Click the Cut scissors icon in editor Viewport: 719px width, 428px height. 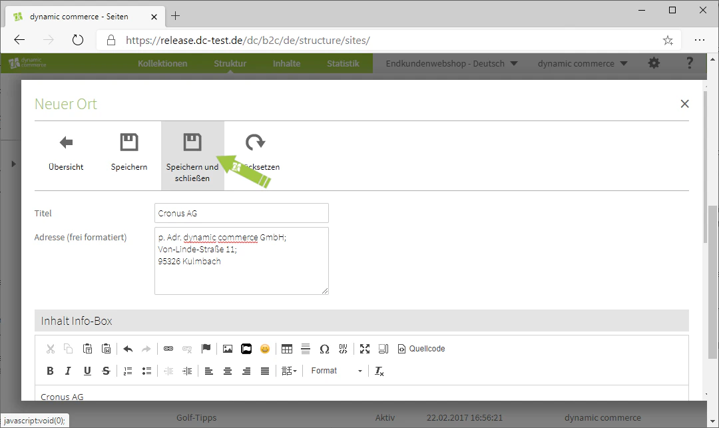pos(51,349)
